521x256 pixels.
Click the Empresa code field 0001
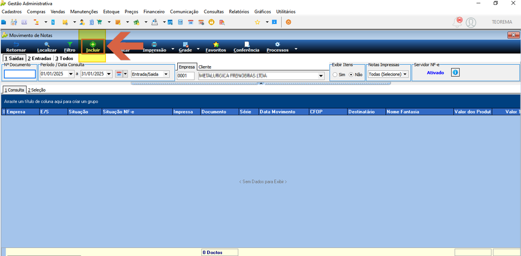point(185,76)
